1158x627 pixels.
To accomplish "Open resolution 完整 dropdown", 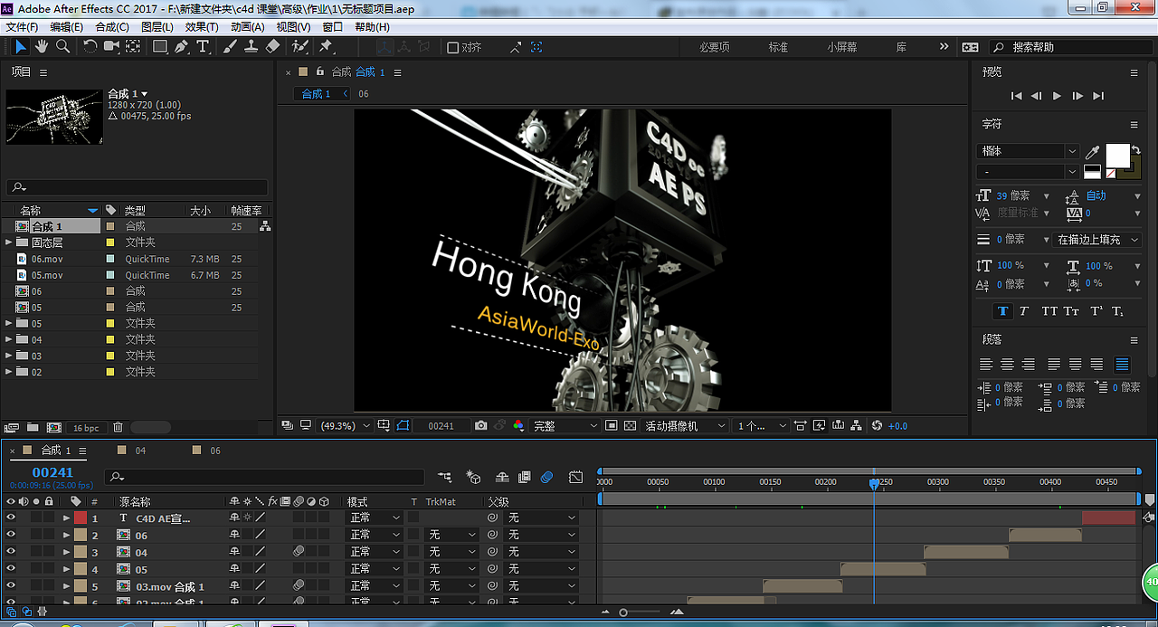I will click(x=565, y=425).
